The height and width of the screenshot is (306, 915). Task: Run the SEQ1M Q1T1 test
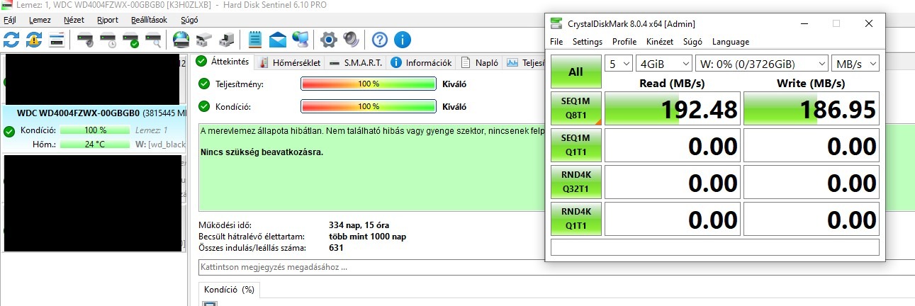pos(576,145)
